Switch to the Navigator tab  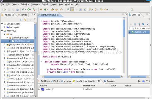(x=23, y=15)
